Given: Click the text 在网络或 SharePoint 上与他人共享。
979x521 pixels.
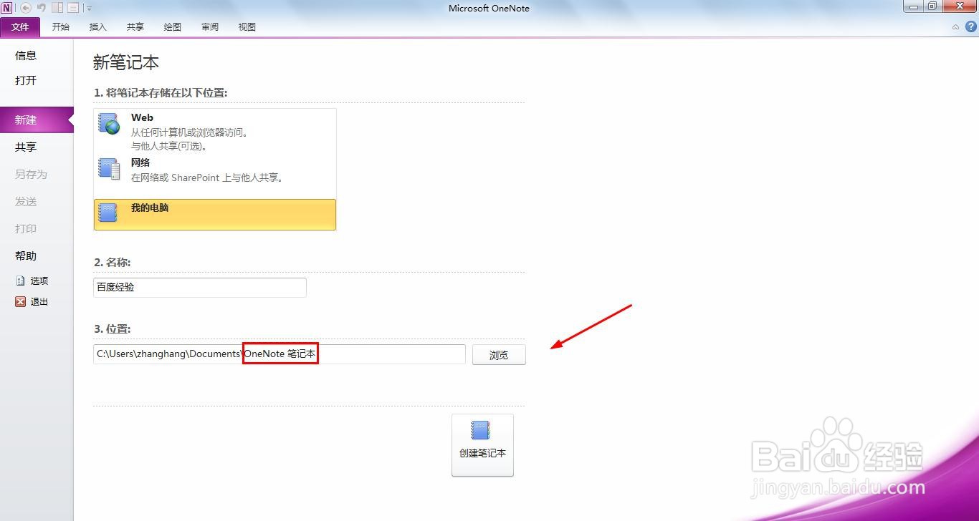Looking at the screenshot, I should pos(208,177).
